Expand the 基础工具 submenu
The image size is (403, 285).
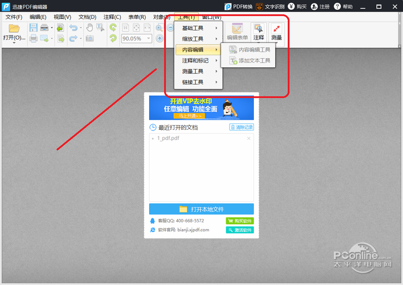pos(198,28)
